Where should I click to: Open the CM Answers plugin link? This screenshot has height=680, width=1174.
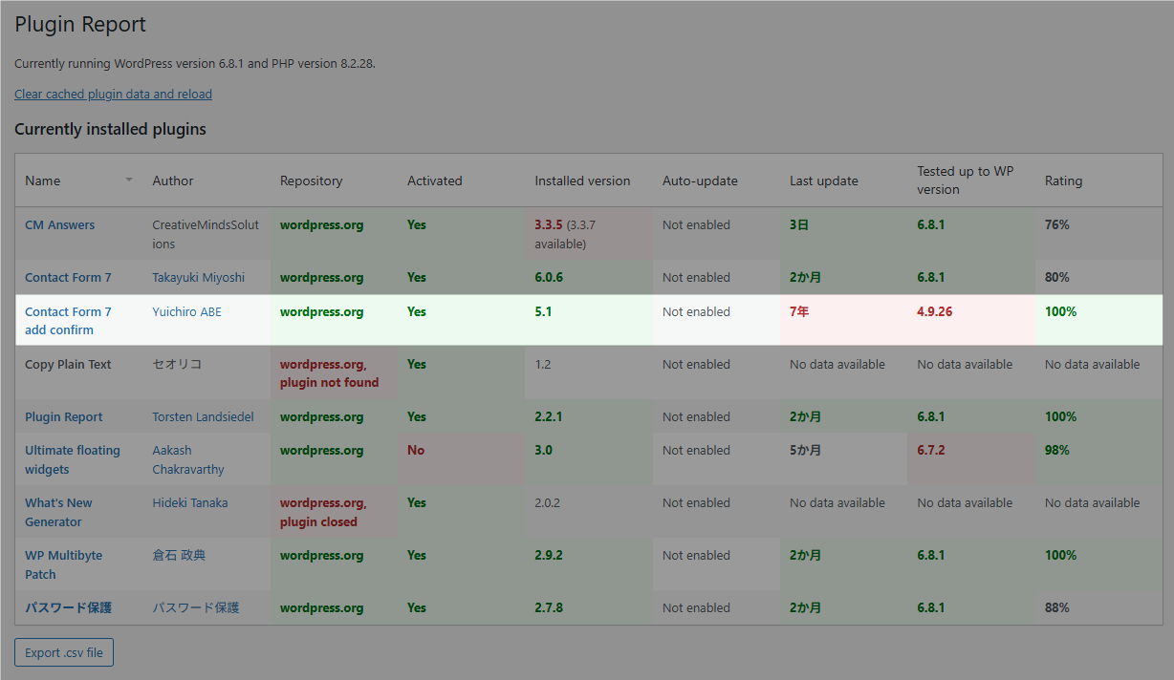(x=59, y=225)
